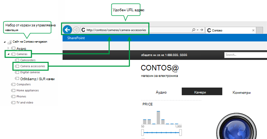This screenshot has height=139, width=267.
Task: Select the Digital cameras term
Action: pyautogui.click(x=30, y=72)
